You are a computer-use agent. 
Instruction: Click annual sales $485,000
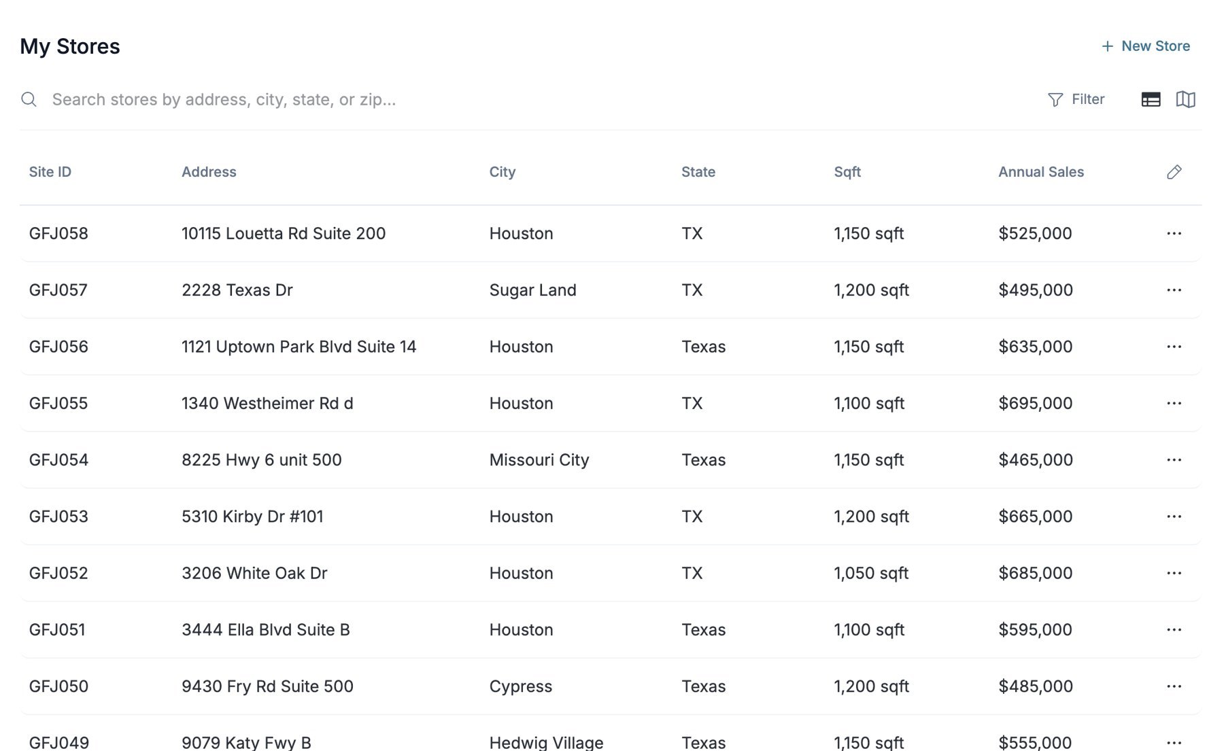coord(1036,686)
